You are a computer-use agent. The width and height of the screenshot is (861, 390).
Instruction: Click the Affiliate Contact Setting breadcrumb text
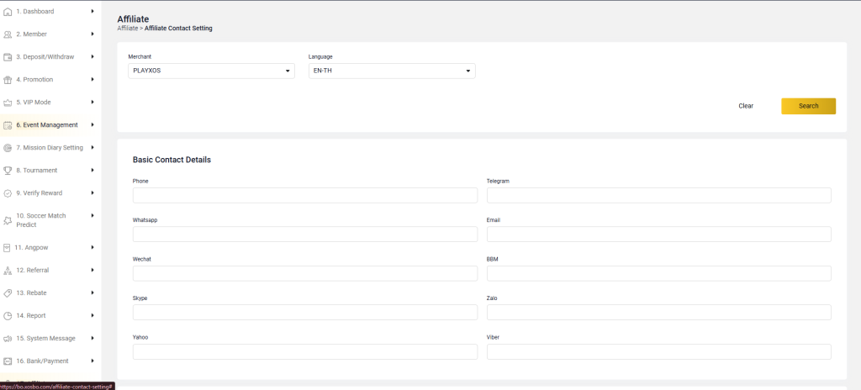click(178, 29)
